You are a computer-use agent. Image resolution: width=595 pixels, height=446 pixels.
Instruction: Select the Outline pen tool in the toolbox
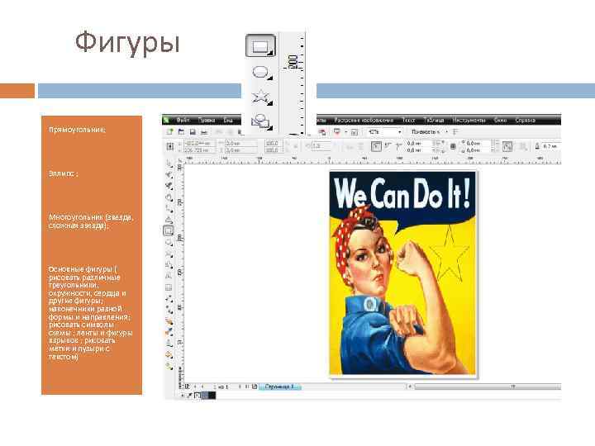coord(169,344)
